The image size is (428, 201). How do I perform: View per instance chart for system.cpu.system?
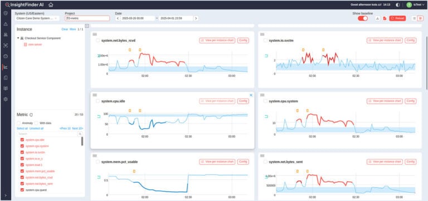click(x=385, y=101)
